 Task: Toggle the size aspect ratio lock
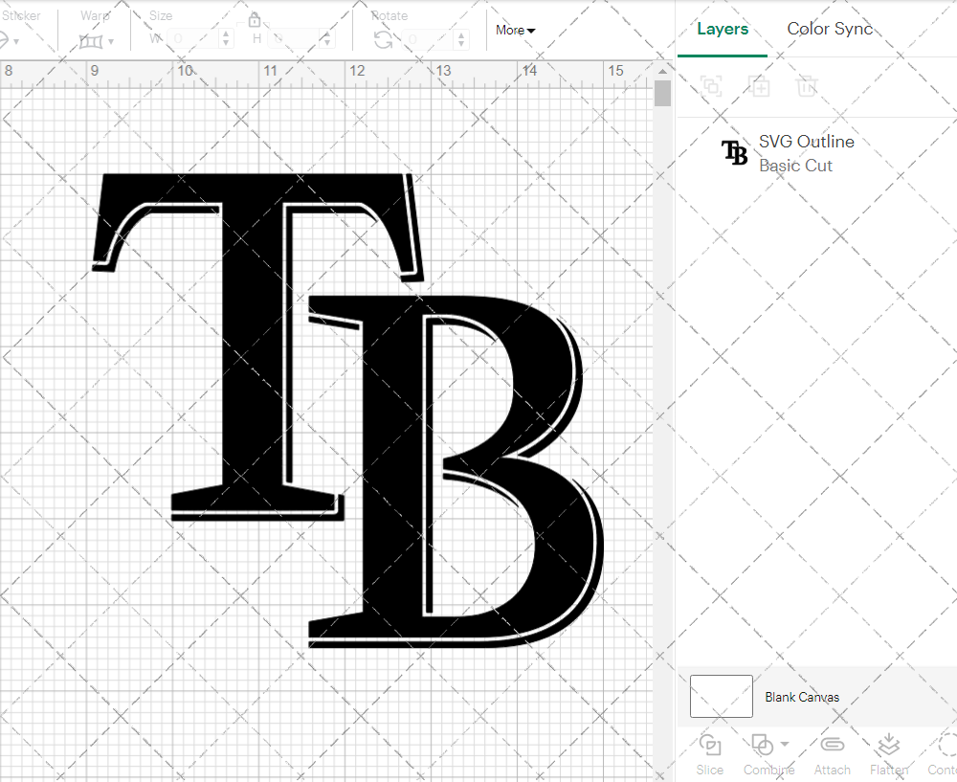(255, 20)
